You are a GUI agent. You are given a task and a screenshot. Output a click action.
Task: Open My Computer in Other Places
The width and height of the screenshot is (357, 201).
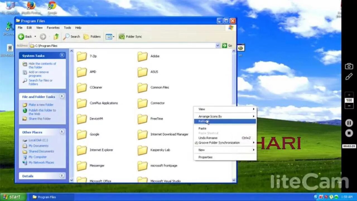(x=38, y=157)
